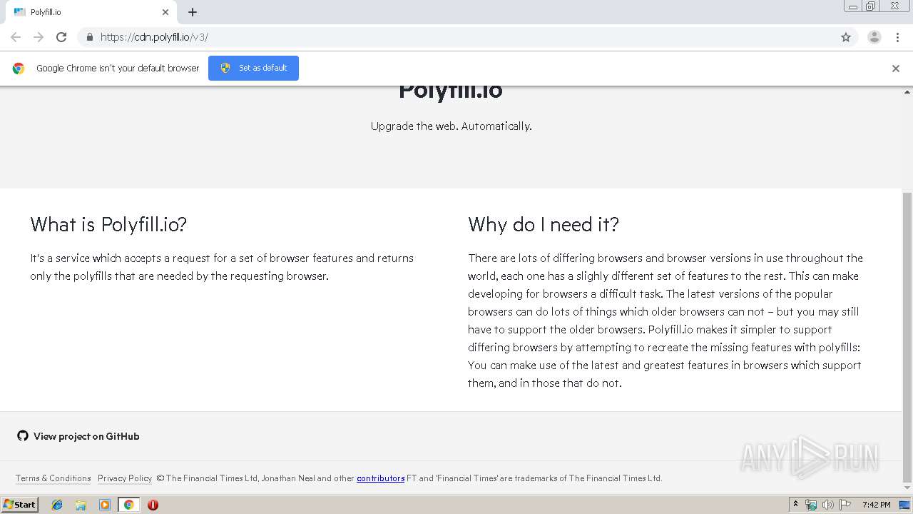Click the Set as default button

253,68
